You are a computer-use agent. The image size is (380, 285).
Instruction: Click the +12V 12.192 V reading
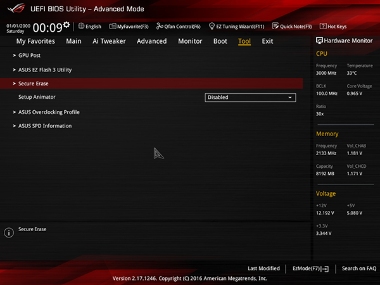pos(325,213)
